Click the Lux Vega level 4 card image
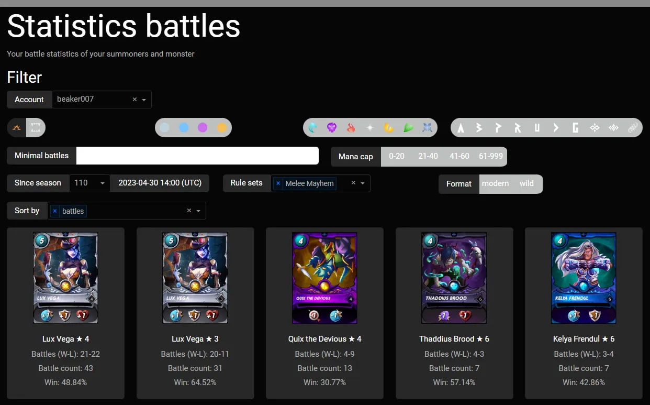This screenshot has height=405, width=650. [x=65, y=278]
